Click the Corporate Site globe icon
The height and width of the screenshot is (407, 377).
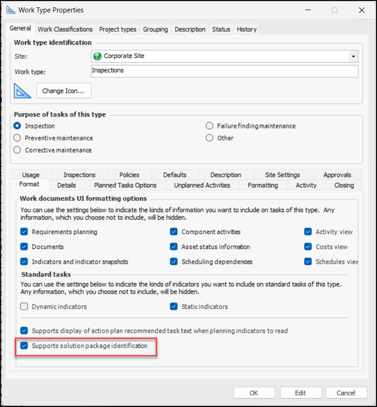click(97, 56)
